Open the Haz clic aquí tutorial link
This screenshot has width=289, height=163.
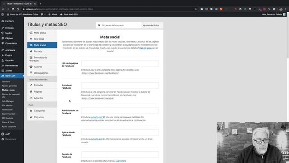(145, 48)
